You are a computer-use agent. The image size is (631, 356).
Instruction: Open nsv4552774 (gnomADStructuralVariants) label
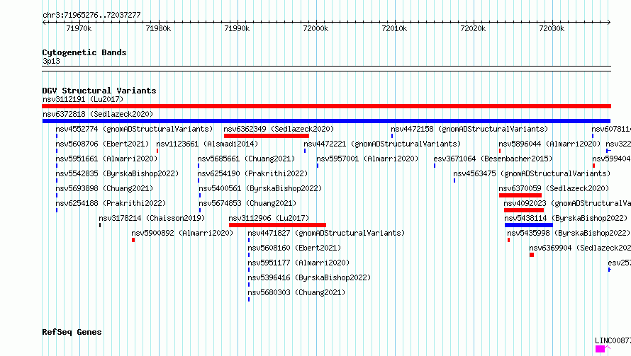(134, 129)
